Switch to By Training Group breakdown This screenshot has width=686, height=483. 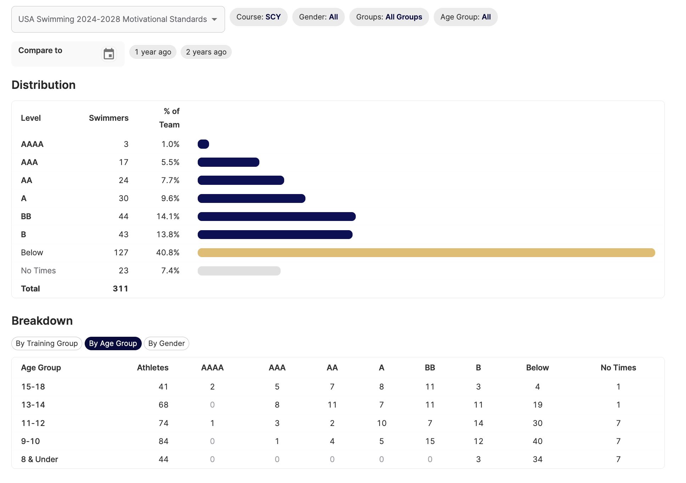point(47,343)
